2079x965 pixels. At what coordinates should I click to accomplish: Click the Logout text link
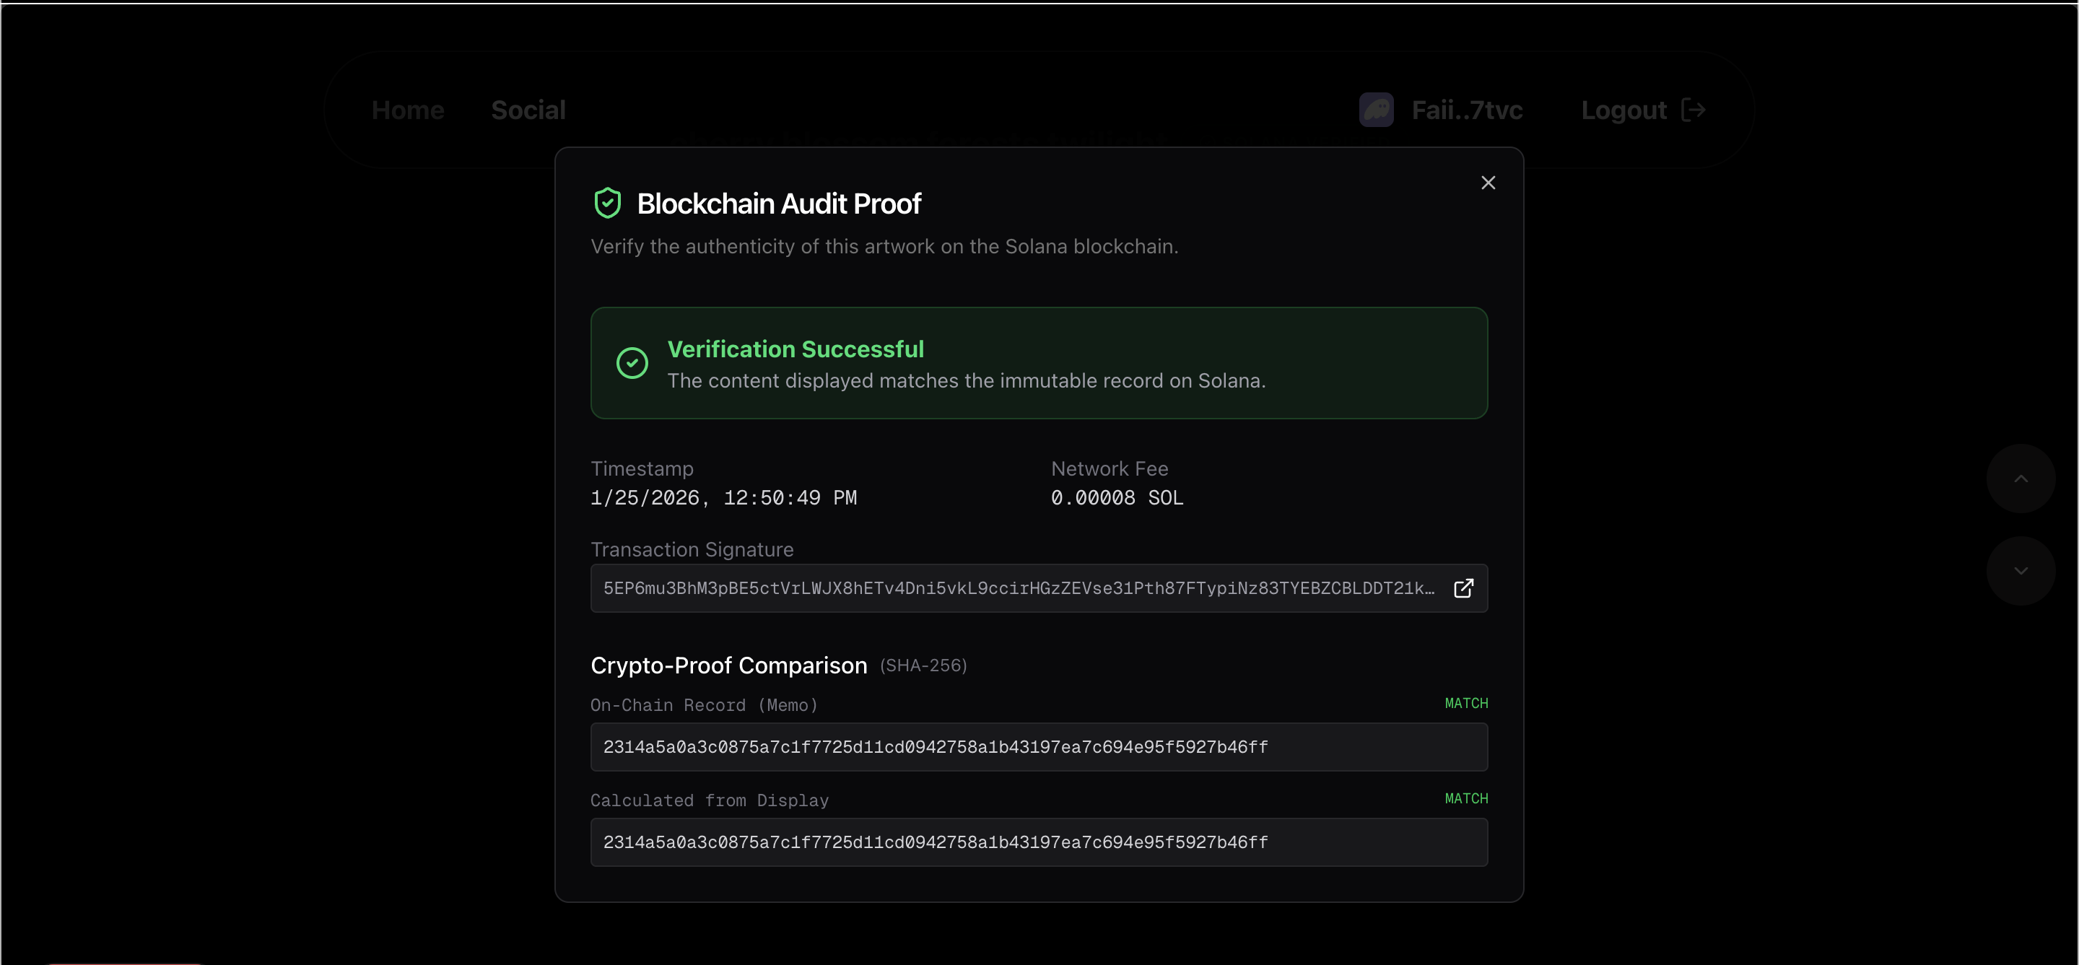click(x=1623, y=110)
